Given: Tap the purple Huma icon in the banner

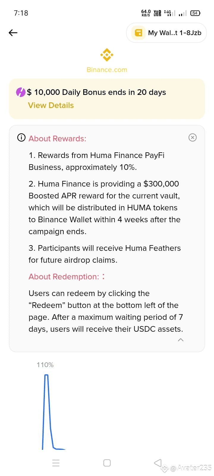Looking at the screenshot, I should 21,92.
